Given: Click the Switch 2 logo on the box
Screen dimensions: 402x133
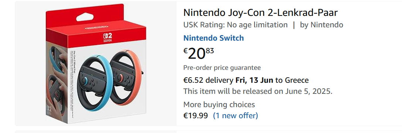Looking at the screenshot, I should (x=106, y=38).
